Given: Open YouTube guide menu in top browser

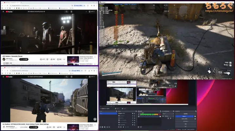Looking at the screenshot, I should (x=3, y=11).
